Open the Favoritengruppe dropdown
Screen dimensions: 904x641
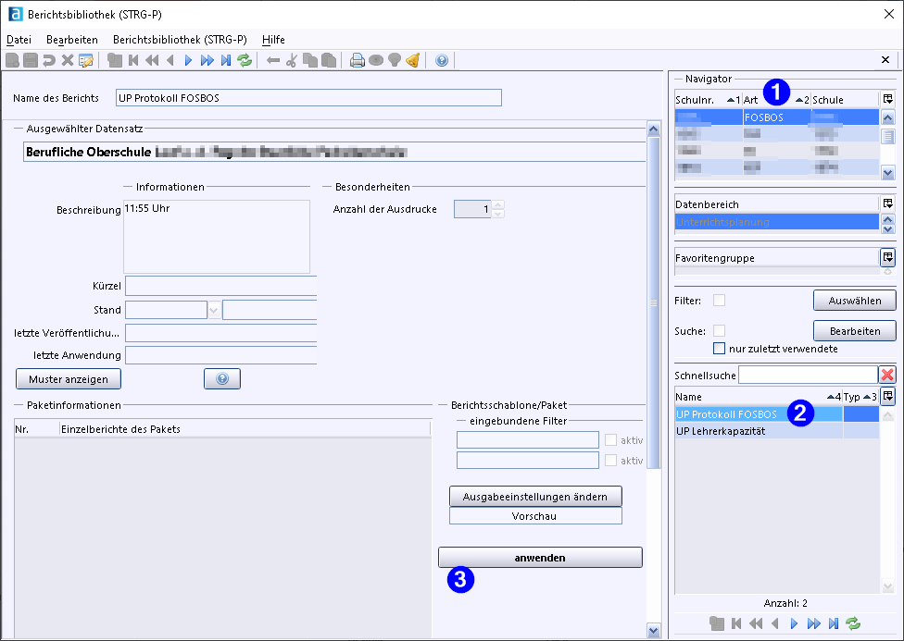(x=887, y=257)
